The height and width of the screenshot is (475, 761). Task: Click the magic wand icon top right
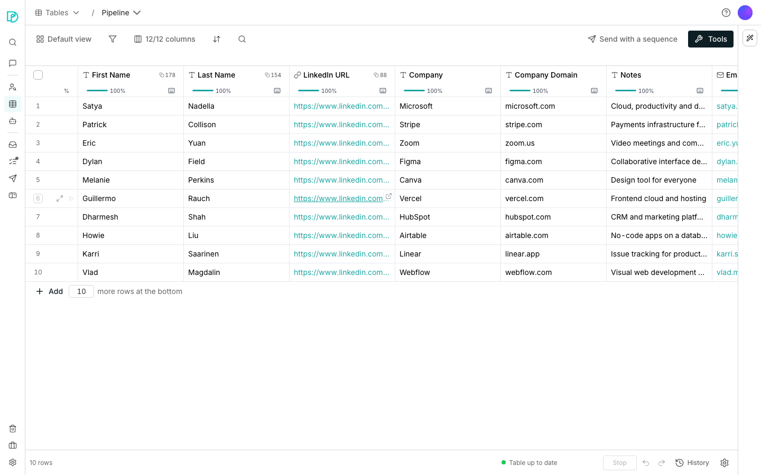pos(750,38)
